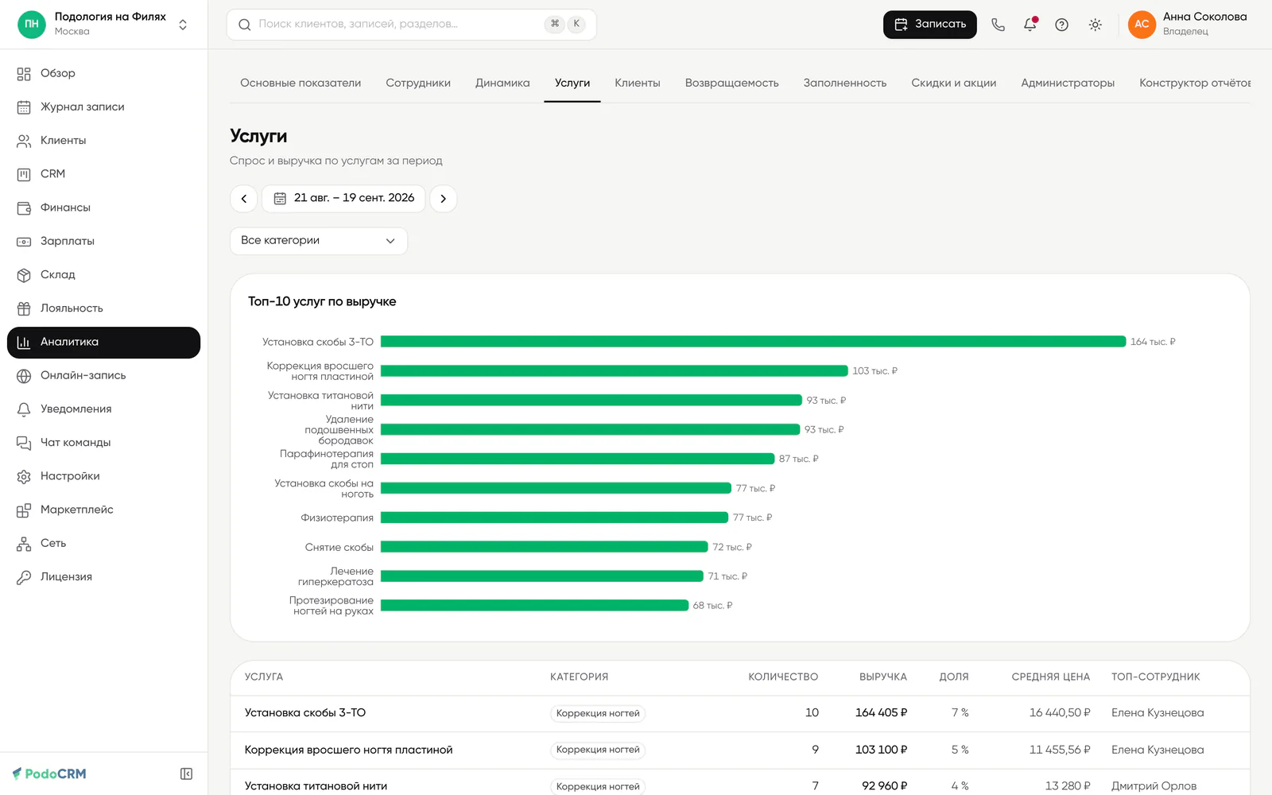This screenshot has height=795, width=1272.
Task: Focus the client search field
Action: (x=412, y=25)
